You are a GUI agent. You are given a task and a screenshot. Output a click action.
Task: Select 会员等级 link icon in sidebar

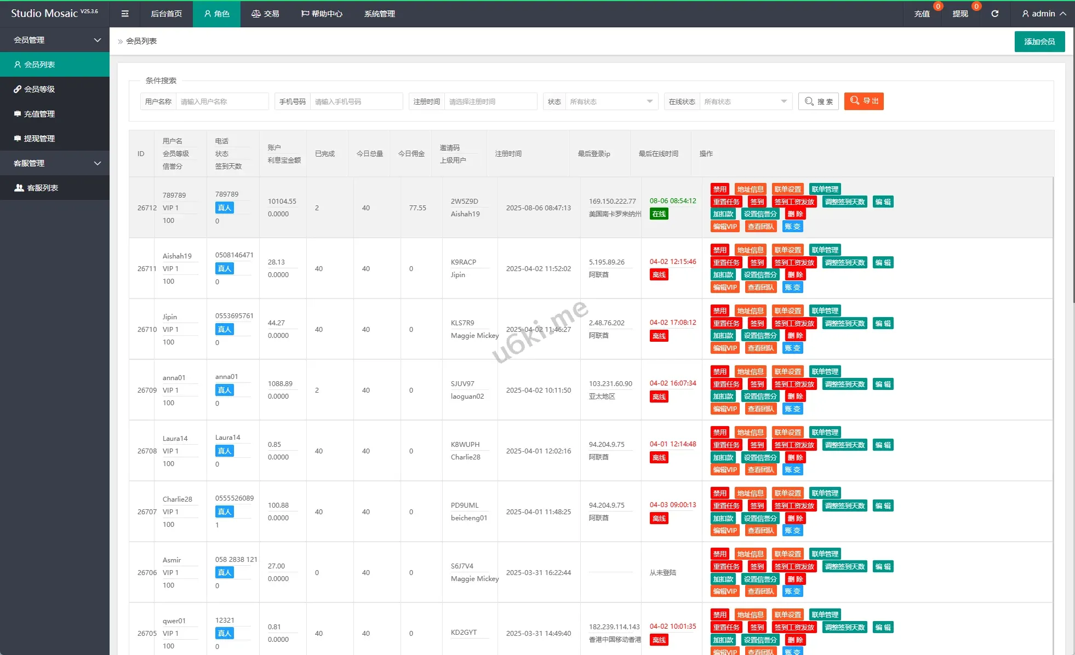click(x=18, y=89)
